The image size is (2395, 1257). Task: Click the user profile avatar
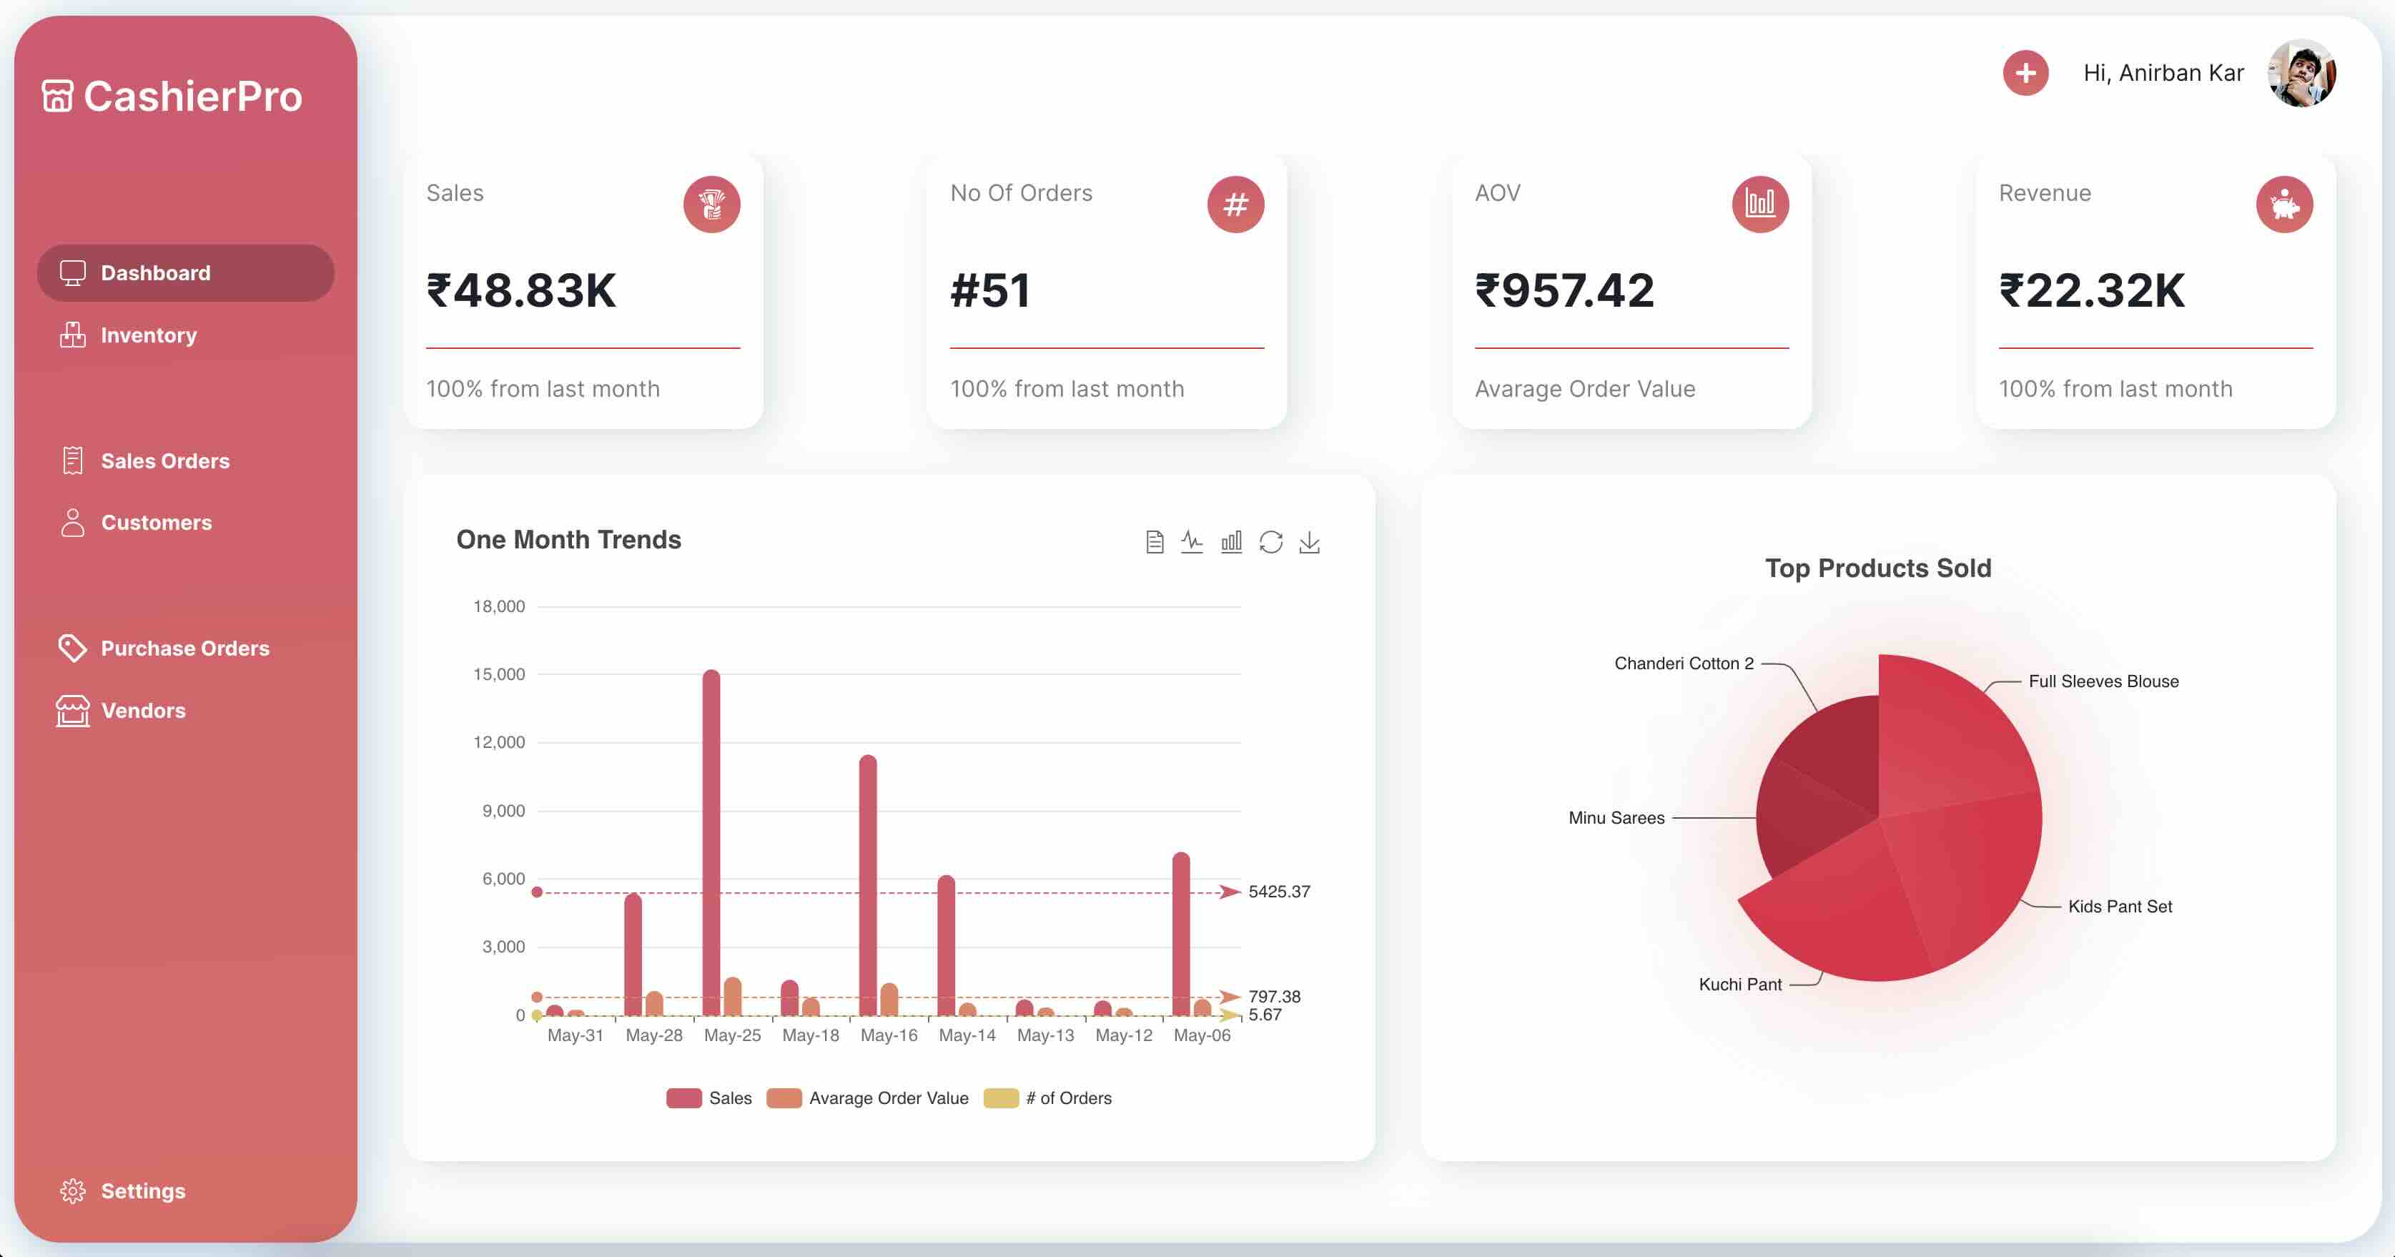click(2301, 74)
